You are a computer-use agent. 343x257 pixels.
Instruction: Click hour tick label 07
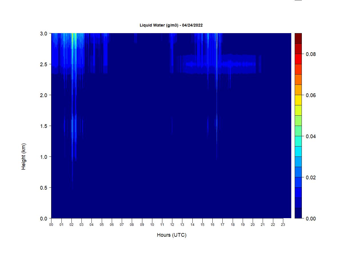pyautogui.click(x=122, y=225)
